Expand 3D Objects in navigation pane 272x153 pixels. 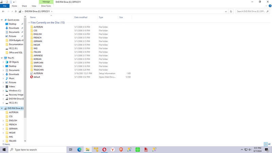coord(3,62)
